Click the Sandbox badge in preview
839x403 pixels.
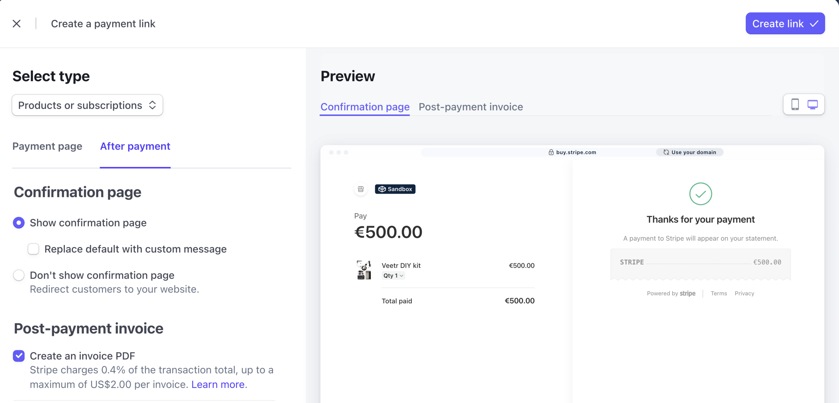click(395, 189)
